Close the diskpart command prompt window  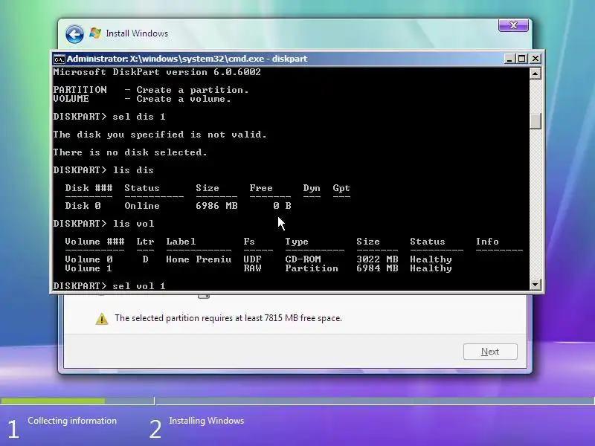click(x=535, y=59)
